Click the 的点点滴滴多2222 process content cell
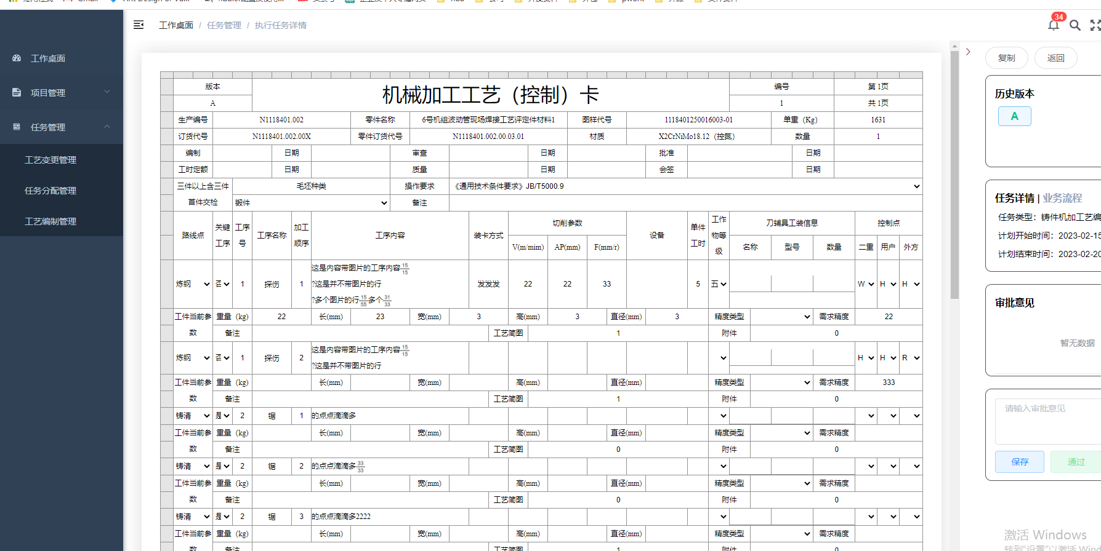The height and width of the screenshot is (551, 1101). tap(390, 517)
